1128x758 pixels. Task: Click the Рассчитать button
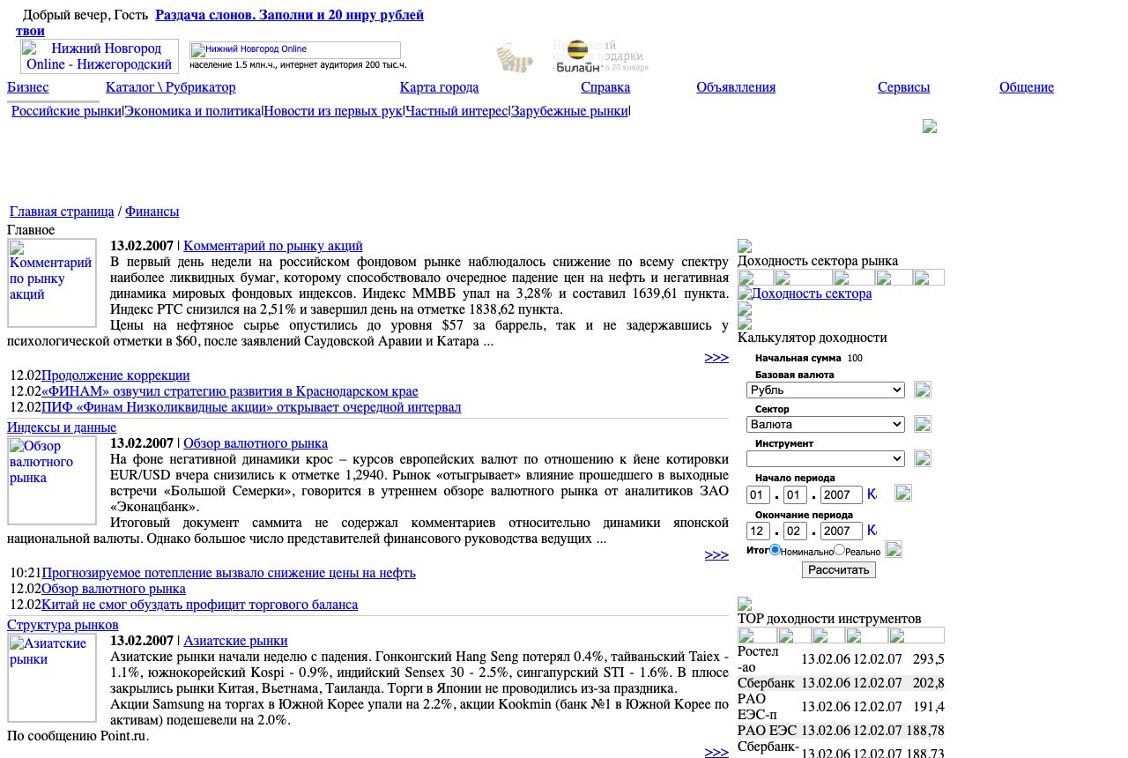pos(839,569)
